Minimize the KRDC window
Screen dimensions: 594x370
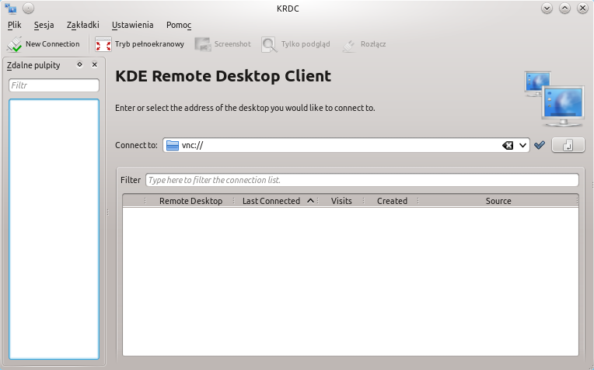click(x=547, y=8)
